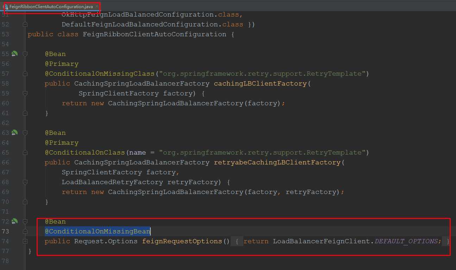Click method name feignRequestOptions
456x270 pixels.
point(182,241)
